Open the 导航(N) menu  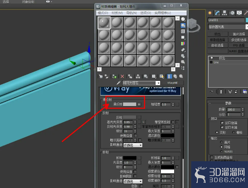coord(132,13)
